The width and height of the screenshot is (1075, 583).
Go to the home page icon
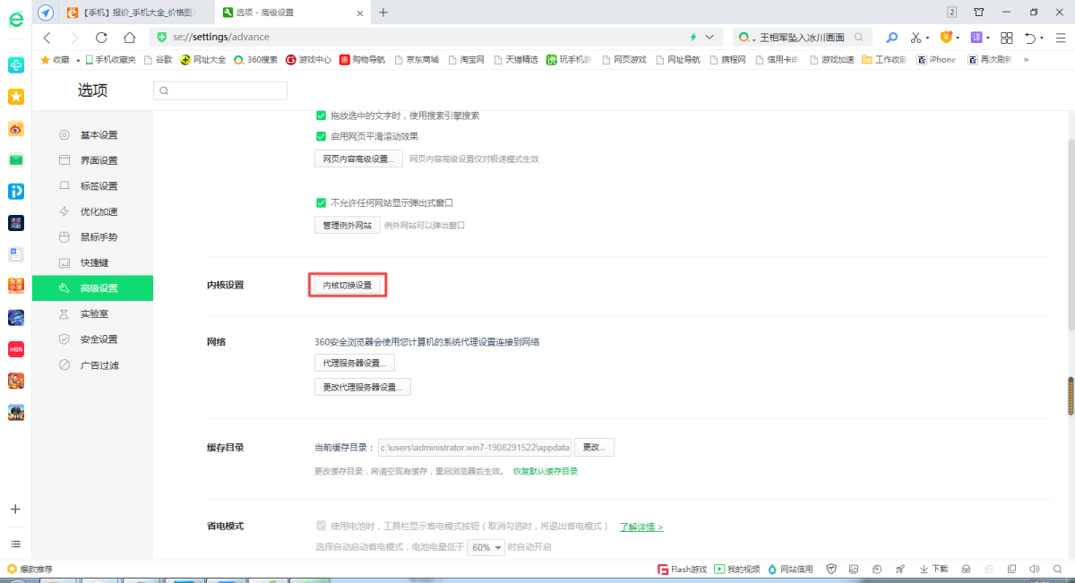[x=129, y=38]
